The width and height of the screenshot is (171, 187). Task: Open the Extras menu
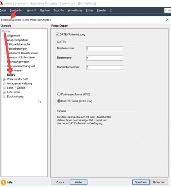tap(89, 10)
